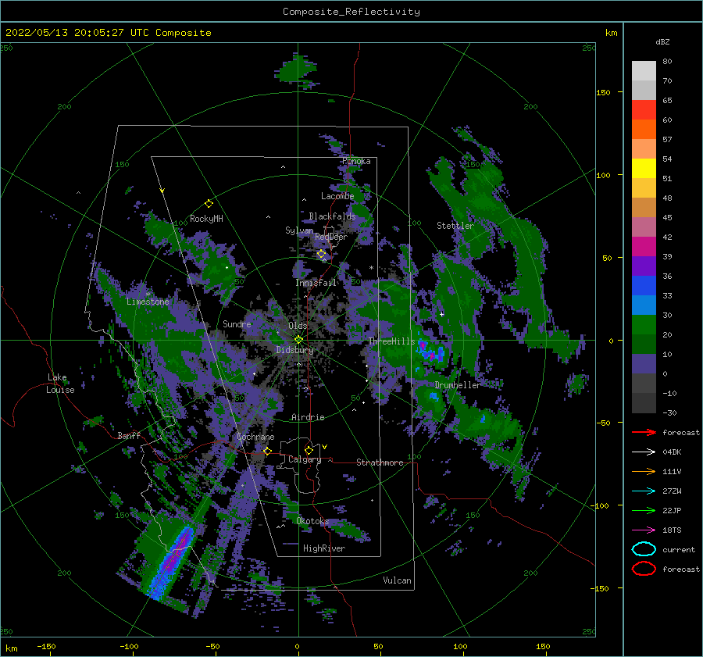Click the Vulcan town label

coord(397,580)
